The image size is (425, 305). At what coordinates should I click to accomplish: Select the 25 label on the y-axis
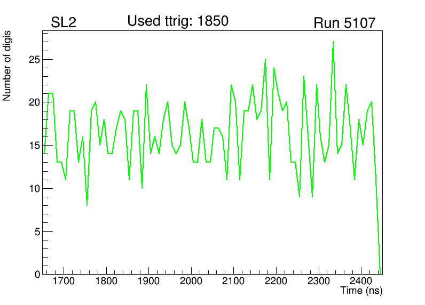(35, 59)
